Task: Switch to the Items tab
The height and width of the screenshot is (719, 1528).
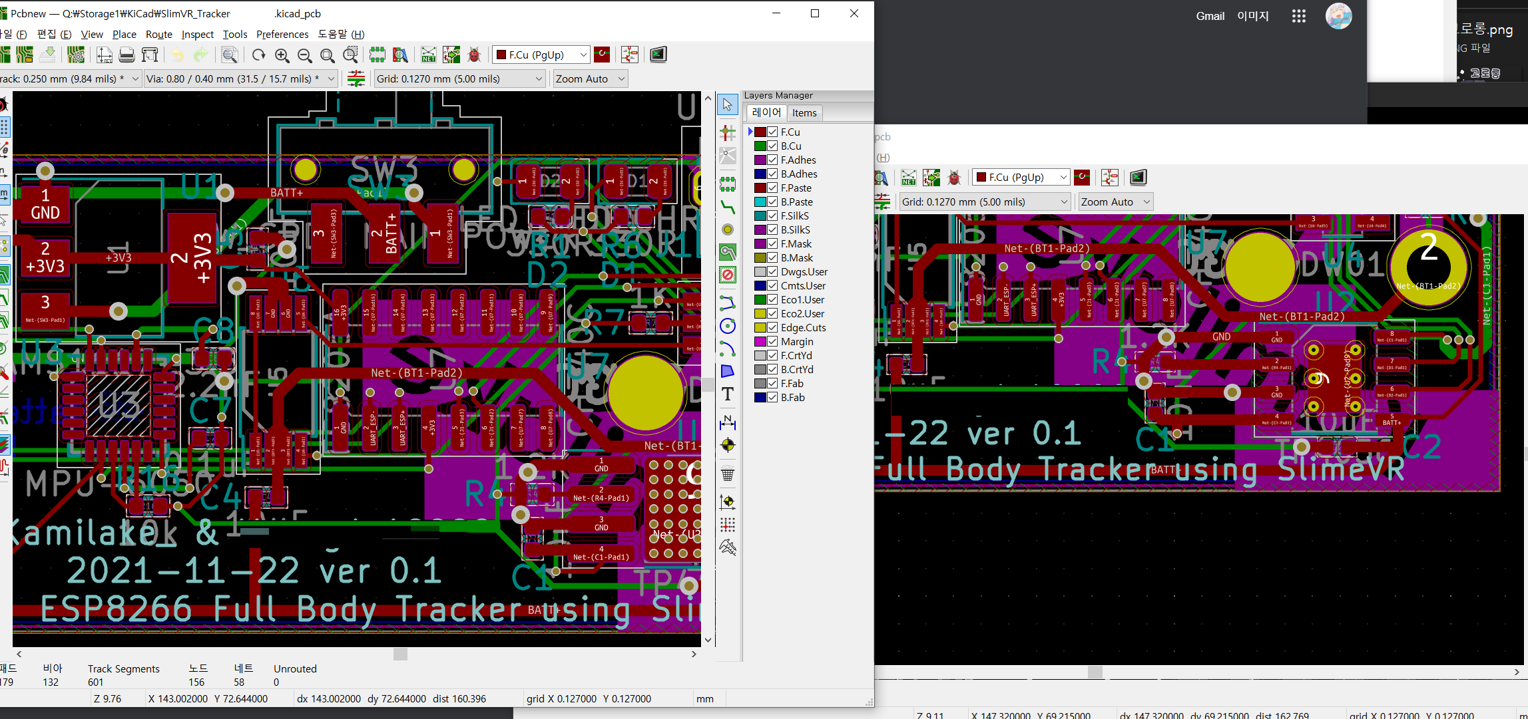Action: (804, 113)
